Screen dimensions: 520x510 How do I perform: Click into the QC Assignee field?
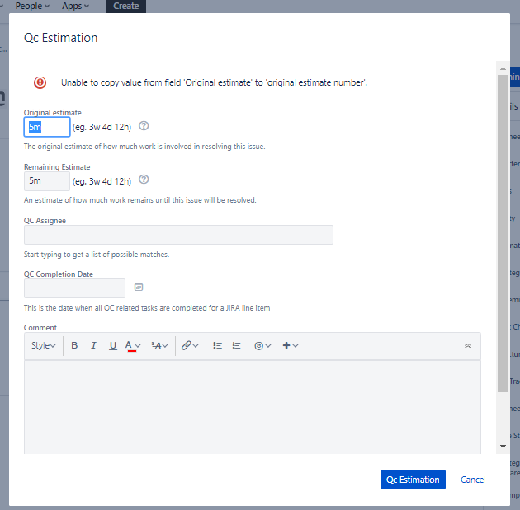pyautogui.click(x=178, y=235)
